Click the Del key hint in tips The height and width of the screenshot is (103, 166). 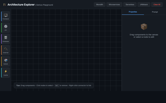pyautogui.click(x=57, y=85)
